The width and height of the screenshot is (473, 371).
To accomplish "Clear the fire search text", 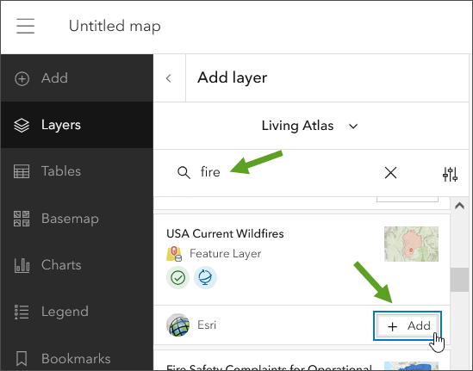I will pyautogui.click(x=390, y=173).
